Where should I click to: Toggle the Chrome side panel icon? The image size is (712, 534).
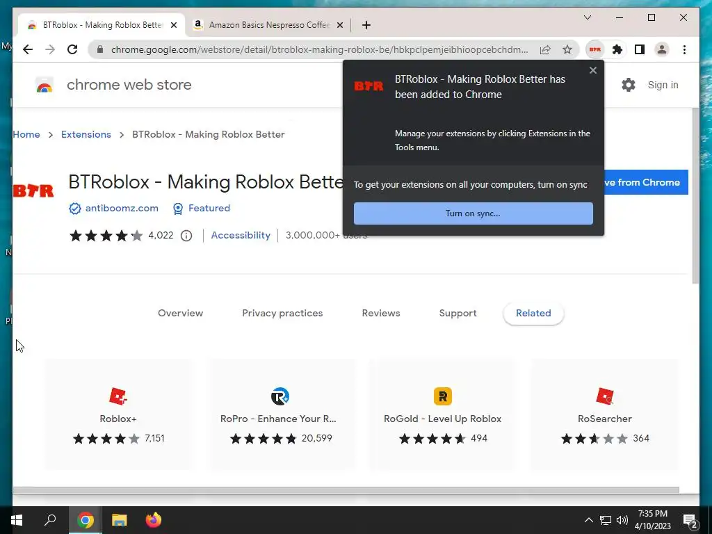pyautogui.click(x=640, y=49)
